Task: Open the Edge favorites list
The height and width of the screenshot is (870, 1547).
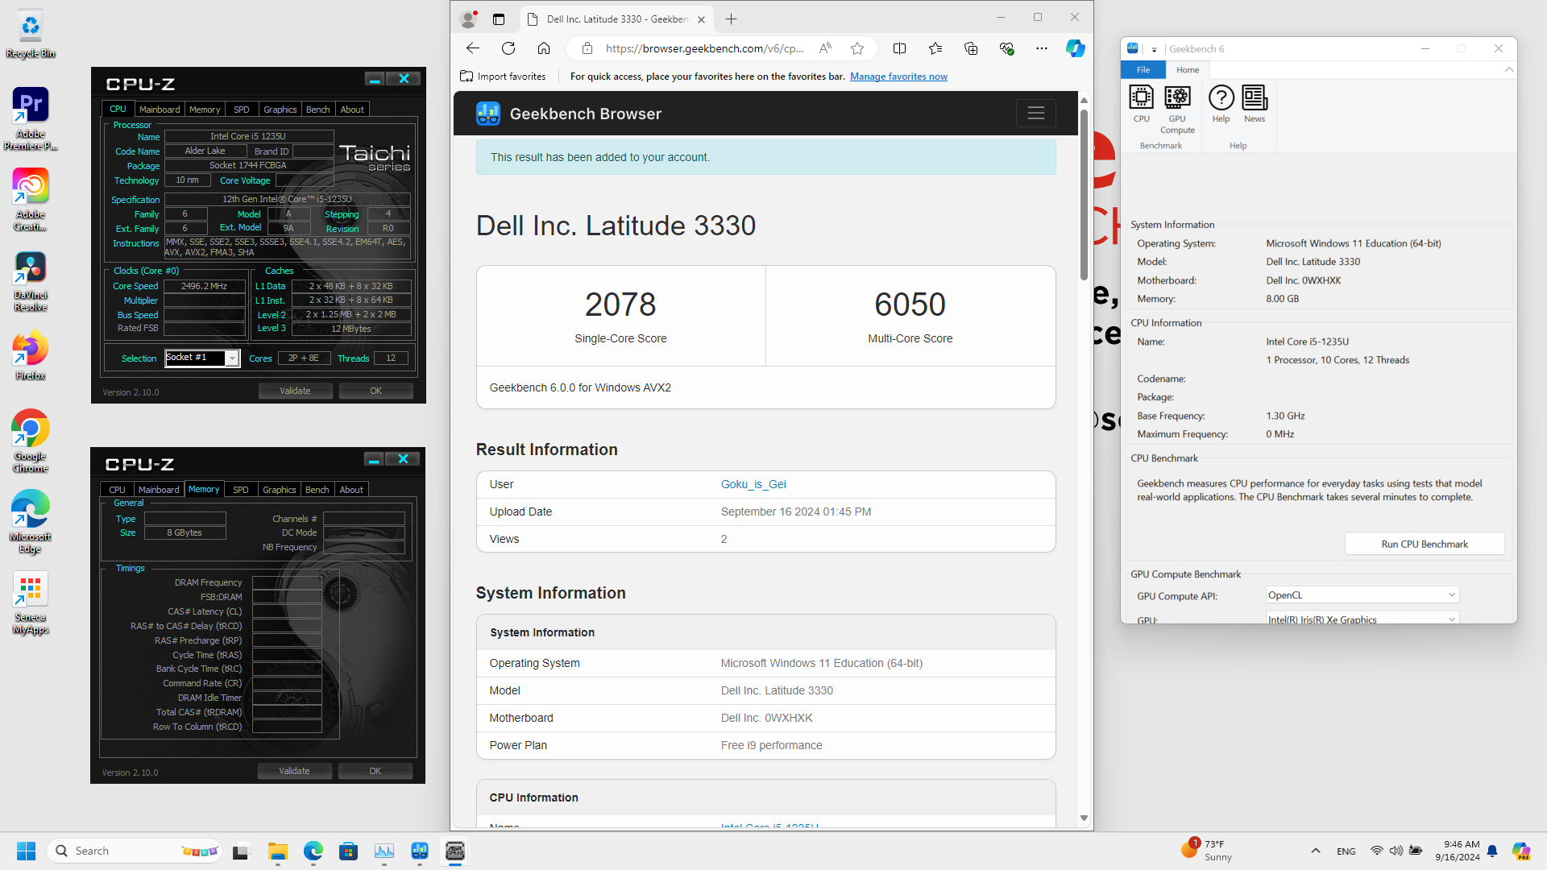Action: (x=935, y=48)
